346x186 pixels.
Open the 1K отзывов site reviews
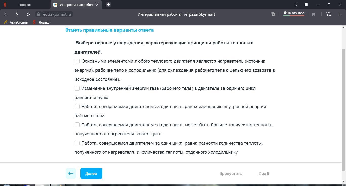coord(294,13)
